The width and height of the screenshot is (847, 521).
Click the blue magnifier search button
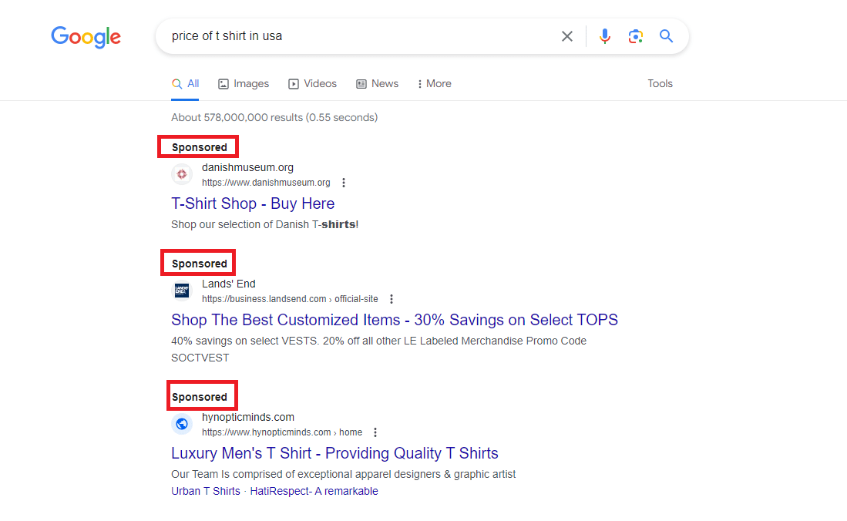[666, 36]
